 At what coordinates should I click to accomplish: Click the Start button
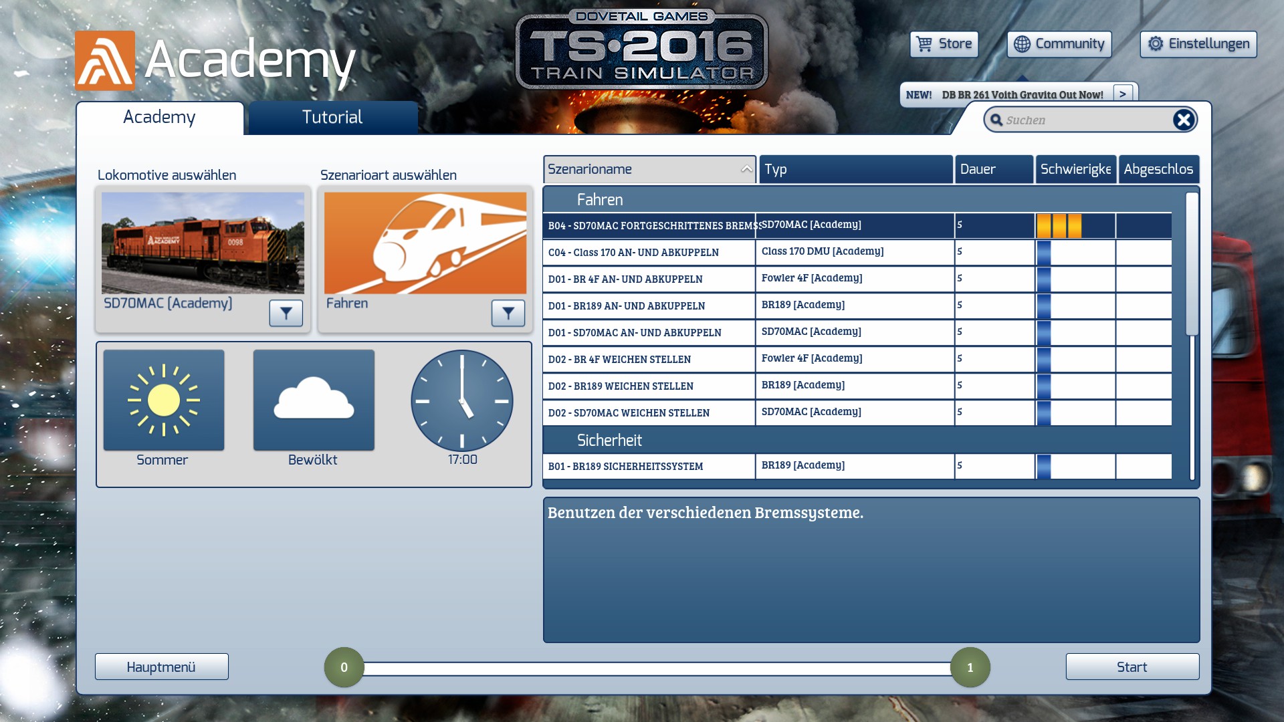pos(1132,667)
